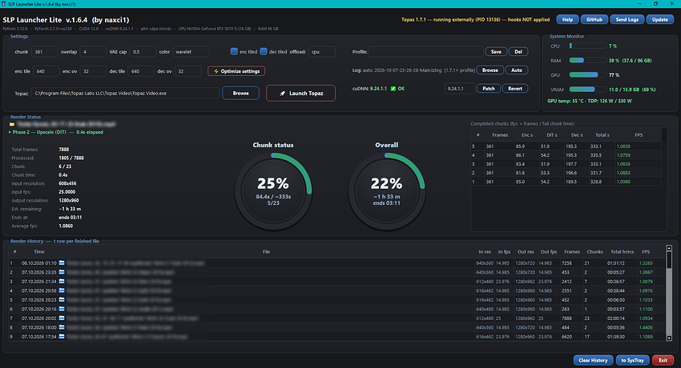Click the file icon in the 07.10.2026 20:56 row
The width and height of the screenshot is (681, 368).
(x=62, y=290)
